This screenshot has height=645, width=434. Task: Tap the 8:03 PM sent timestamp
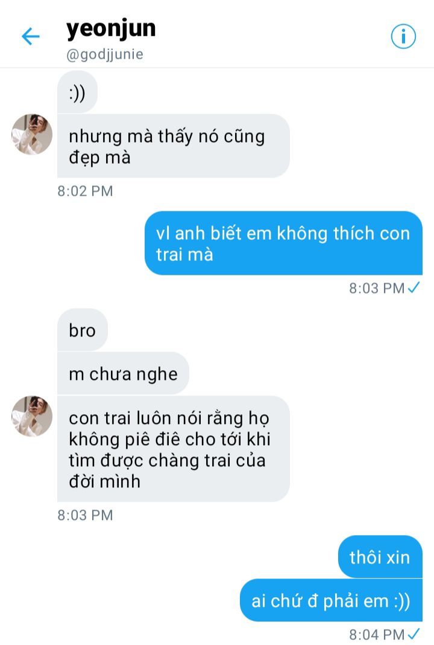point(377,288)
